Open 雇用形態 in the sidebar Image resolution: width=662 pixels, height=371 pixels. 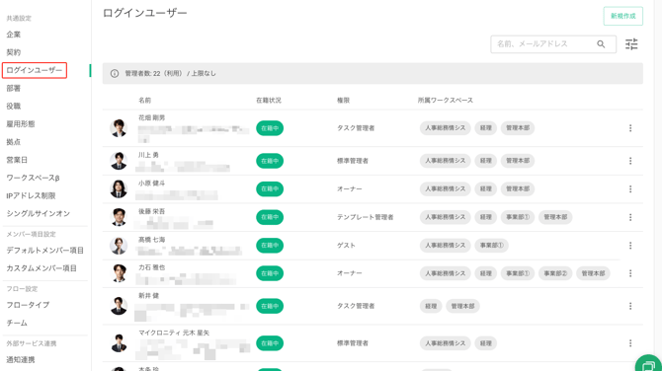pos(21,124)
